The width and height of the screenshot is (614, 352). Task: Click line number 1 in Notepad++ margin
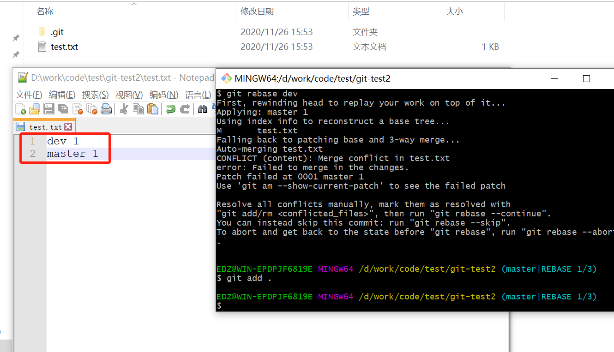tap(32, 141)
